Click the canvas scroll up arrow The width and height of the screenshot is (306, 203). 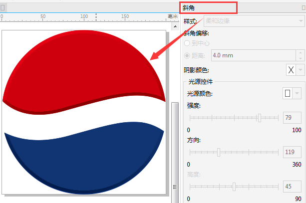pyautogui.click(x=175, y=26)
